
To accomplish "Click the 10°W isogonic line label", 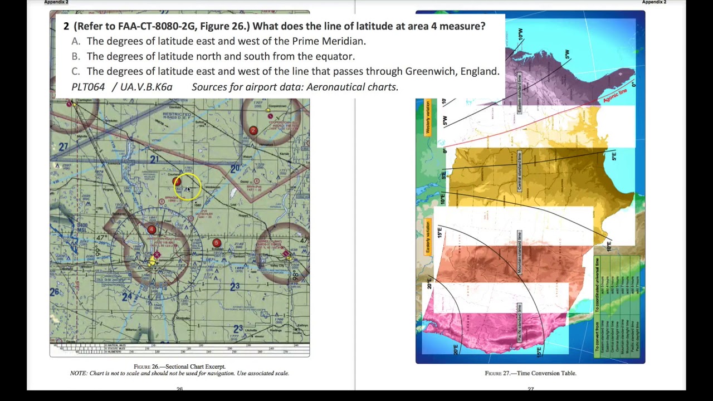I will click(520, 34).
